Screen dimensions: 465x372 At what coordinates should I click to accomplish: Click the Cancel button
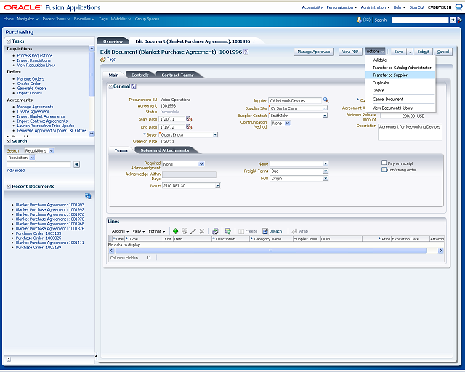[x=443, y=52]
